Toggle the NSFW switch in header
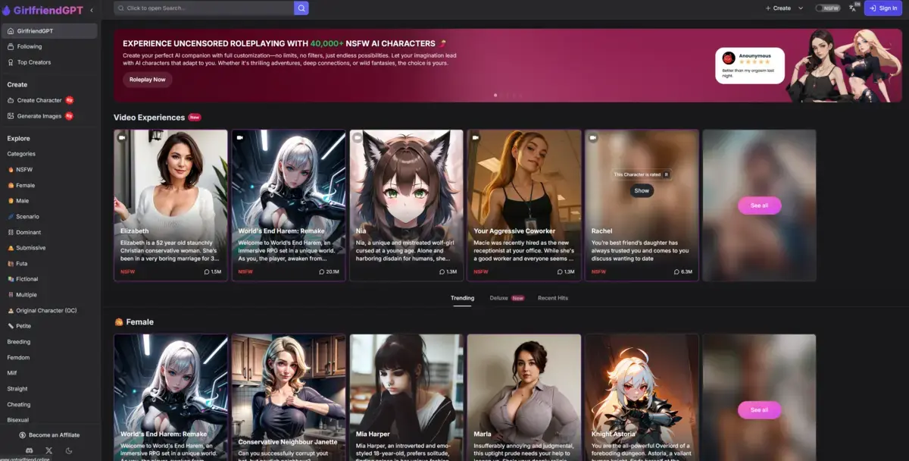 [827, 8]
